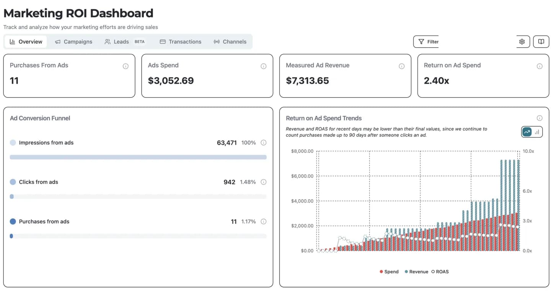
Task: Show info for Measured Ad Revenue card
Action: pyautogui.click(x=402, y=66)
